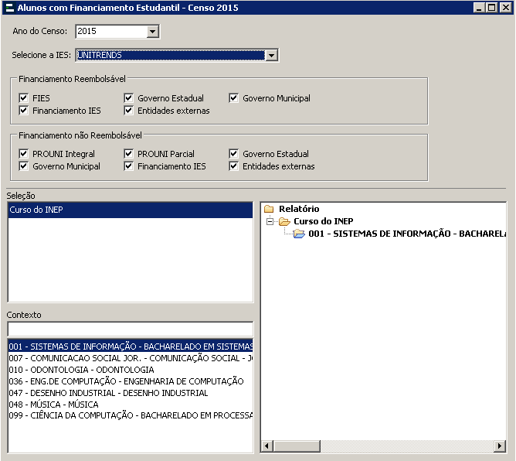Screen dimensions: 516x461
Task: Click the 001 Sistemas de Informação folder icon
Action: tap(299, 234)
